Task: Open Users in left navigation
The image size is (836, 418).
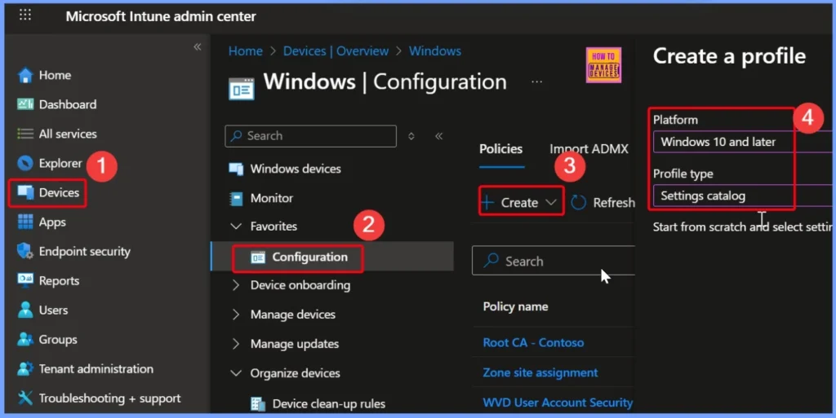Action: point(53,310)
